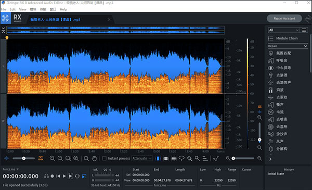Enable the Instant process checkbox
The image size is (312, 190).
click(105, 159)
